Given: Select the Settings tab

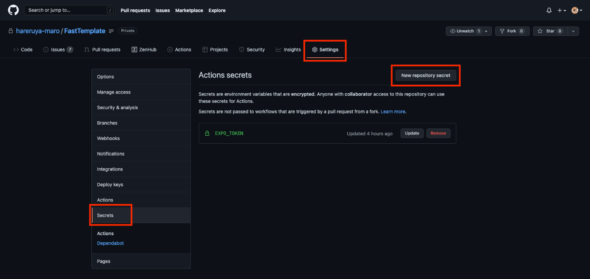Looking at the screenshot, I should coord(325,50).
